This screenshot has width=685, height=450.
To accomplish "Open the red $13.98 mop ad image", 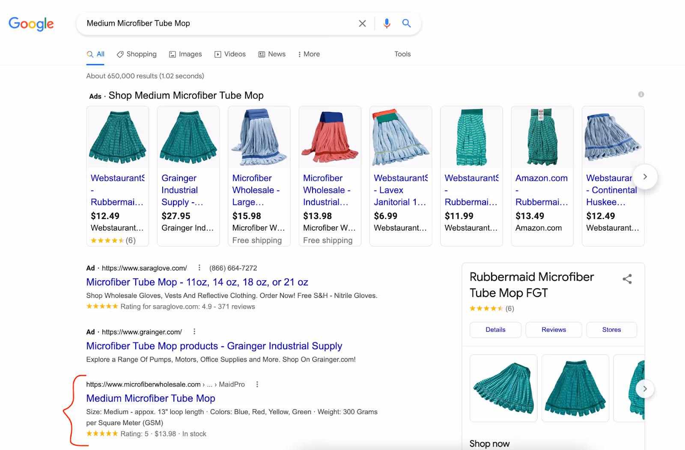I will click(330, 137).
